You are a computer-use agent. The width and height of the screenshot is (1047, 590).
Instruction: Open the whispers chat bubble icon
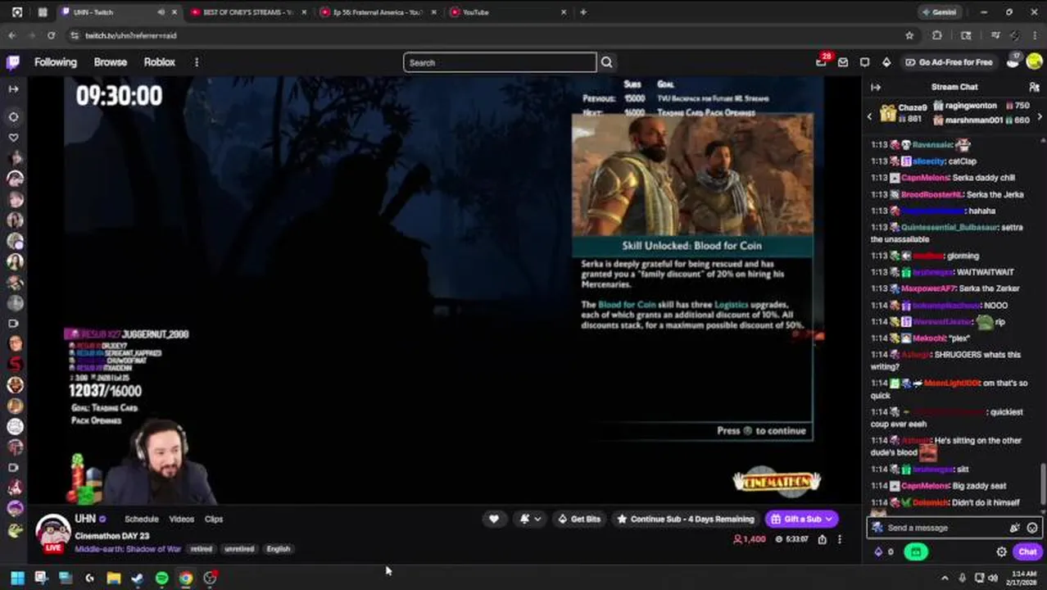(x=864, y=62)
